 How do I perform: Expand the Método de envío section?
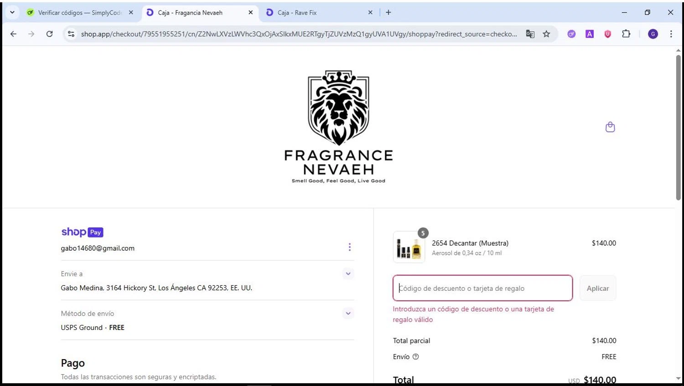348,314
